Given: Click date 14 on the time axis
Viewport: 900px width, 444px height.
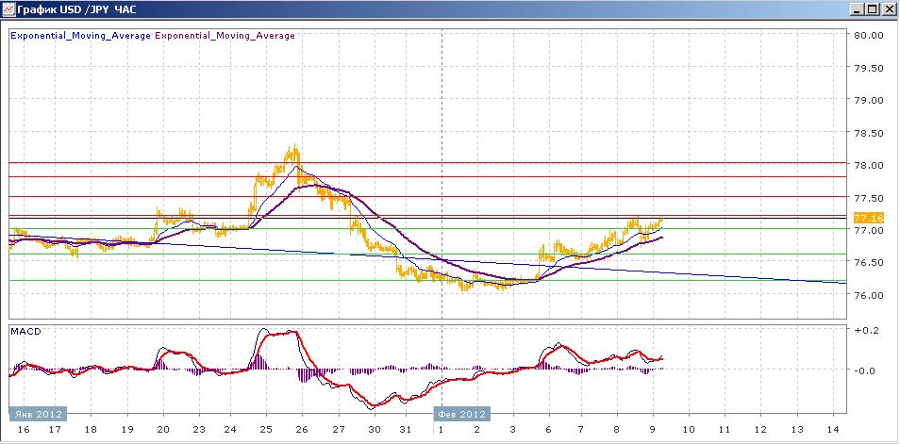Looking at the screenshot, I should coord(834,429).
